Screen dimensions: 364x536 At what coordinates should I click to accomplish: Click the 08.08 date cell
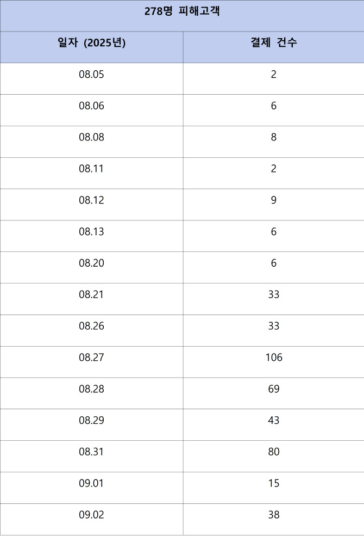click(91, 138)
